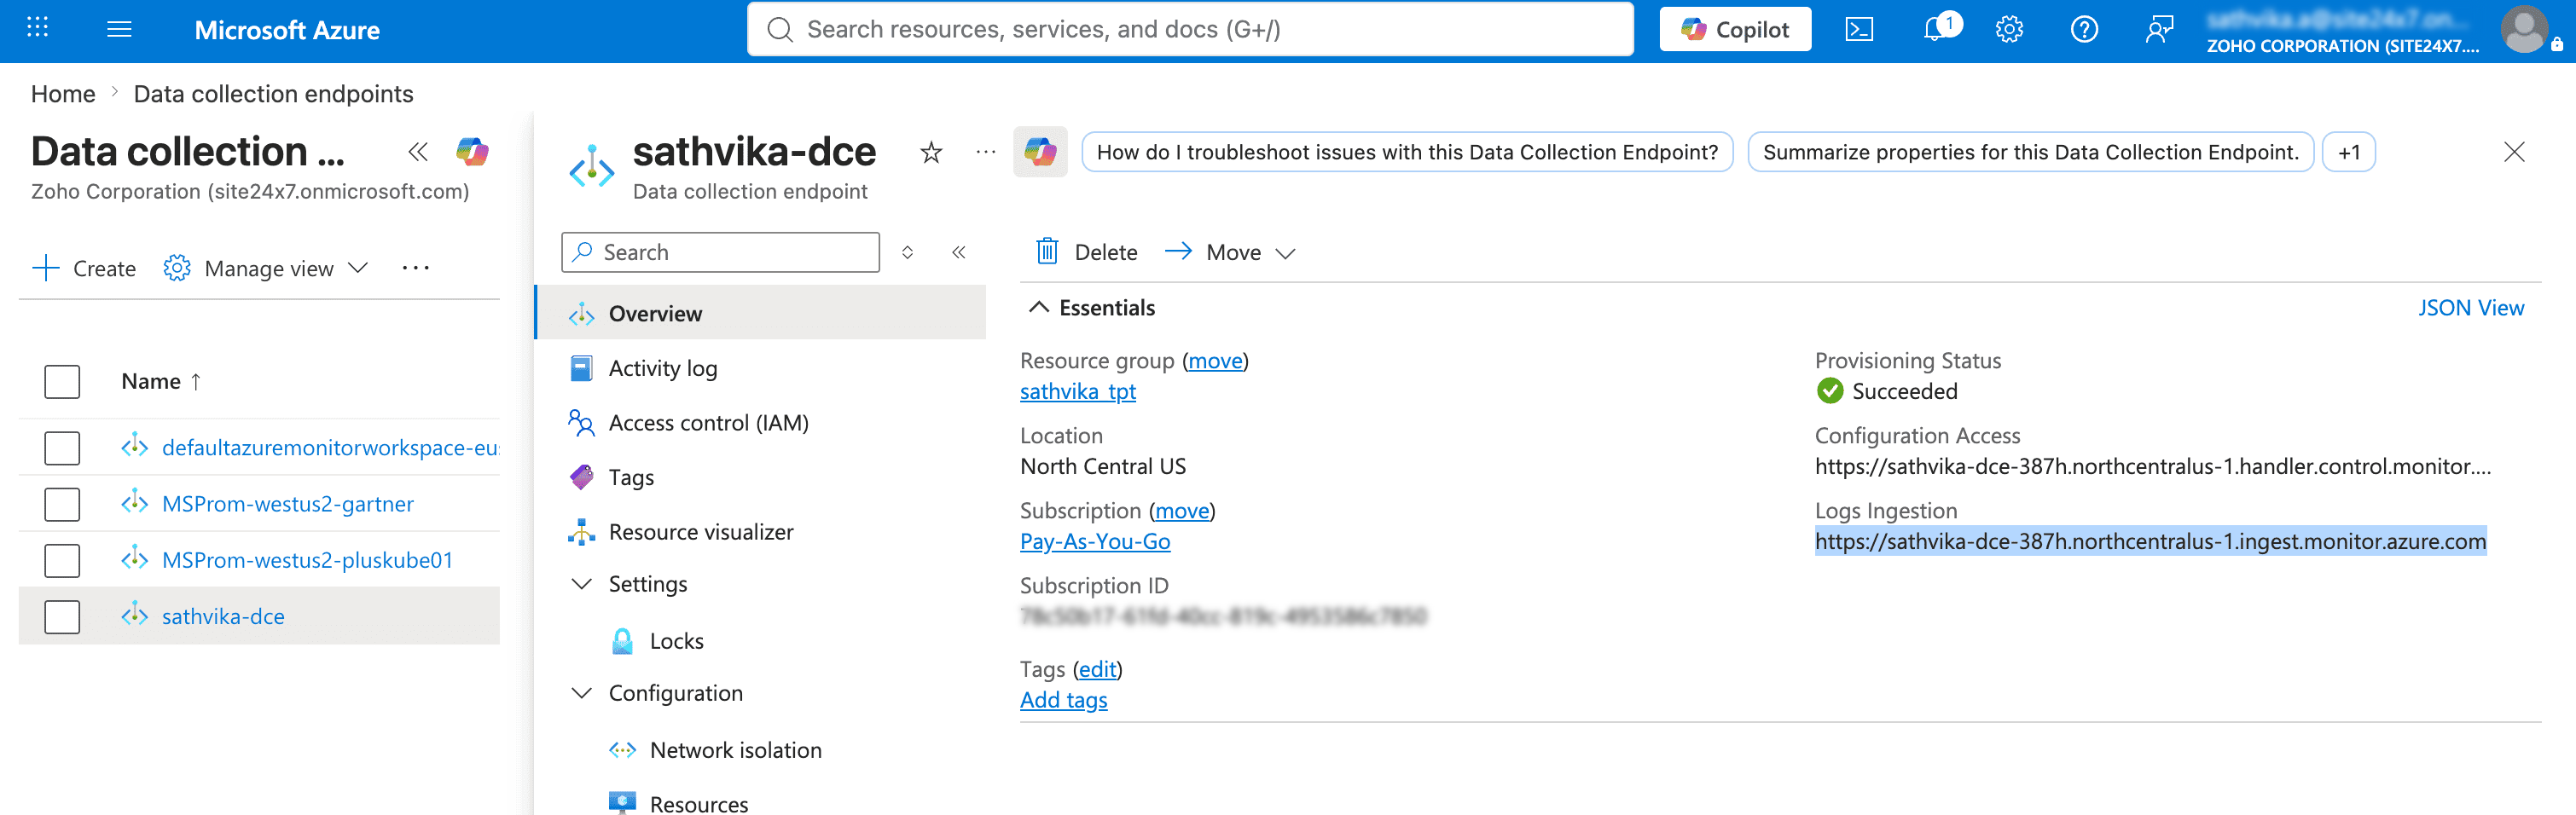Collapse the resource menu sidebar

pos(958,252)
